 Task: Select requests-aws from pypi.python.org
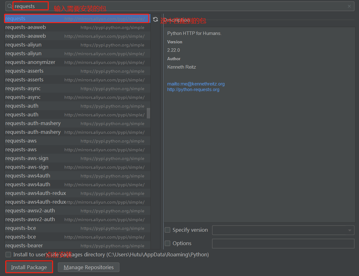pos(77,141)
